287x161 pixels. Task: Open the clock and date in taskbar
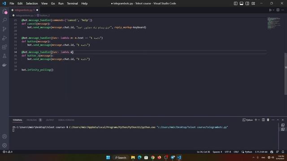coord(280,157)
